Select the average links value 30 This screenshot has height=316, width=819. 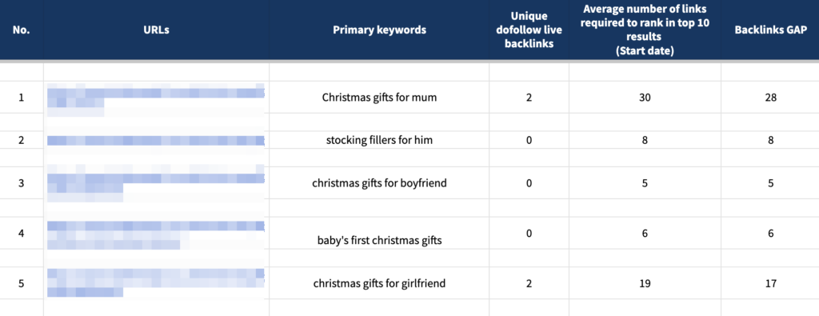(645, 97)
